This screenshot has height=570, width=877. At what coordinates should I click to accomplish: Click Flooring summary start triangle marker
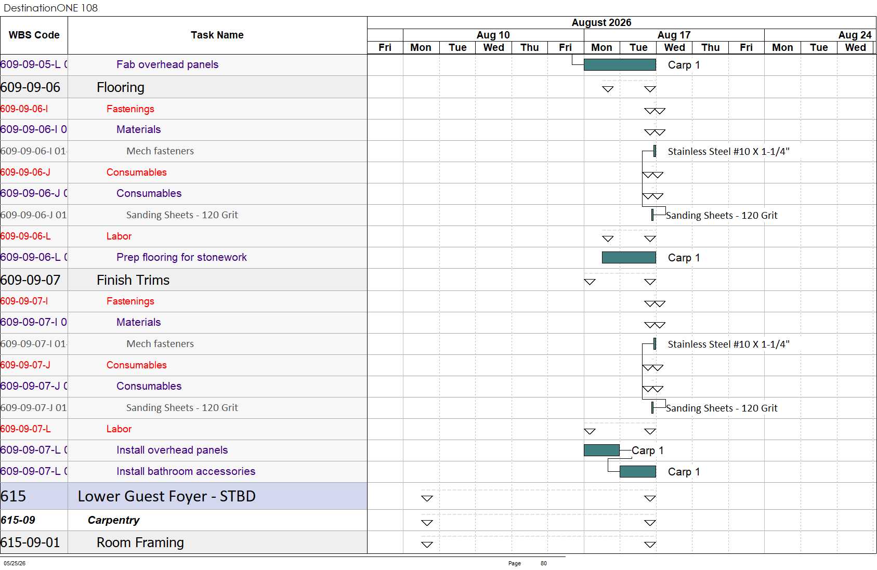point(608,89)
